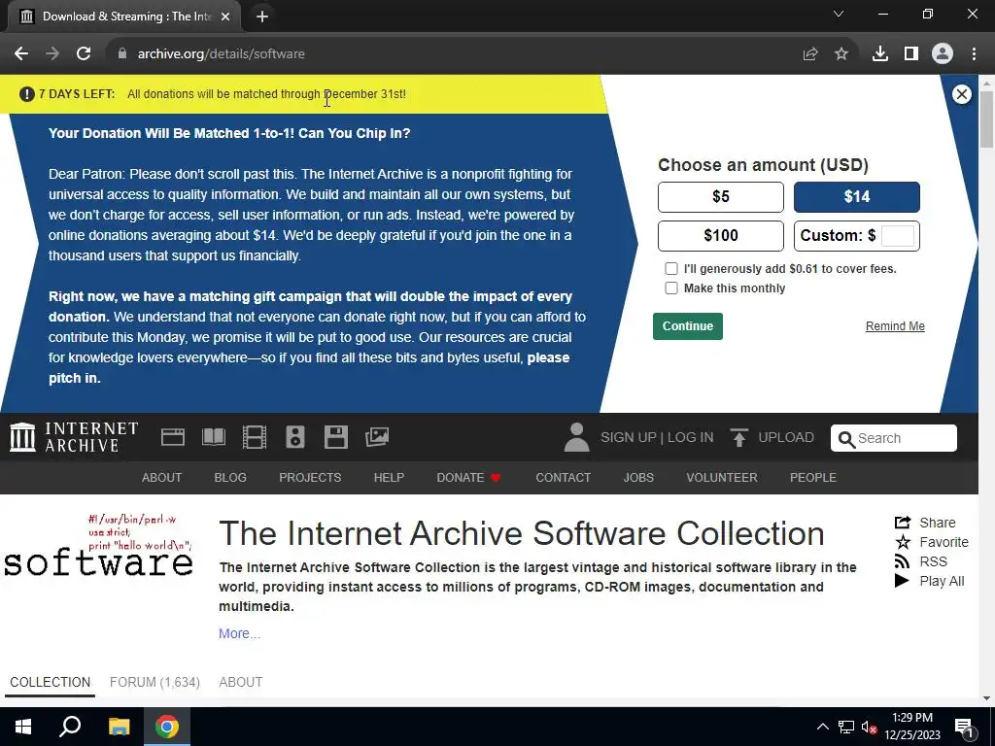Go back to previous page
Image resolution: width=995 pixels, height=746 pixels.
point(21,54)
